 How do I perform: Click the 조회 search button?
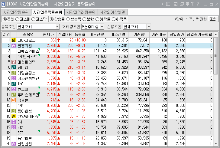tap(213, 19)
